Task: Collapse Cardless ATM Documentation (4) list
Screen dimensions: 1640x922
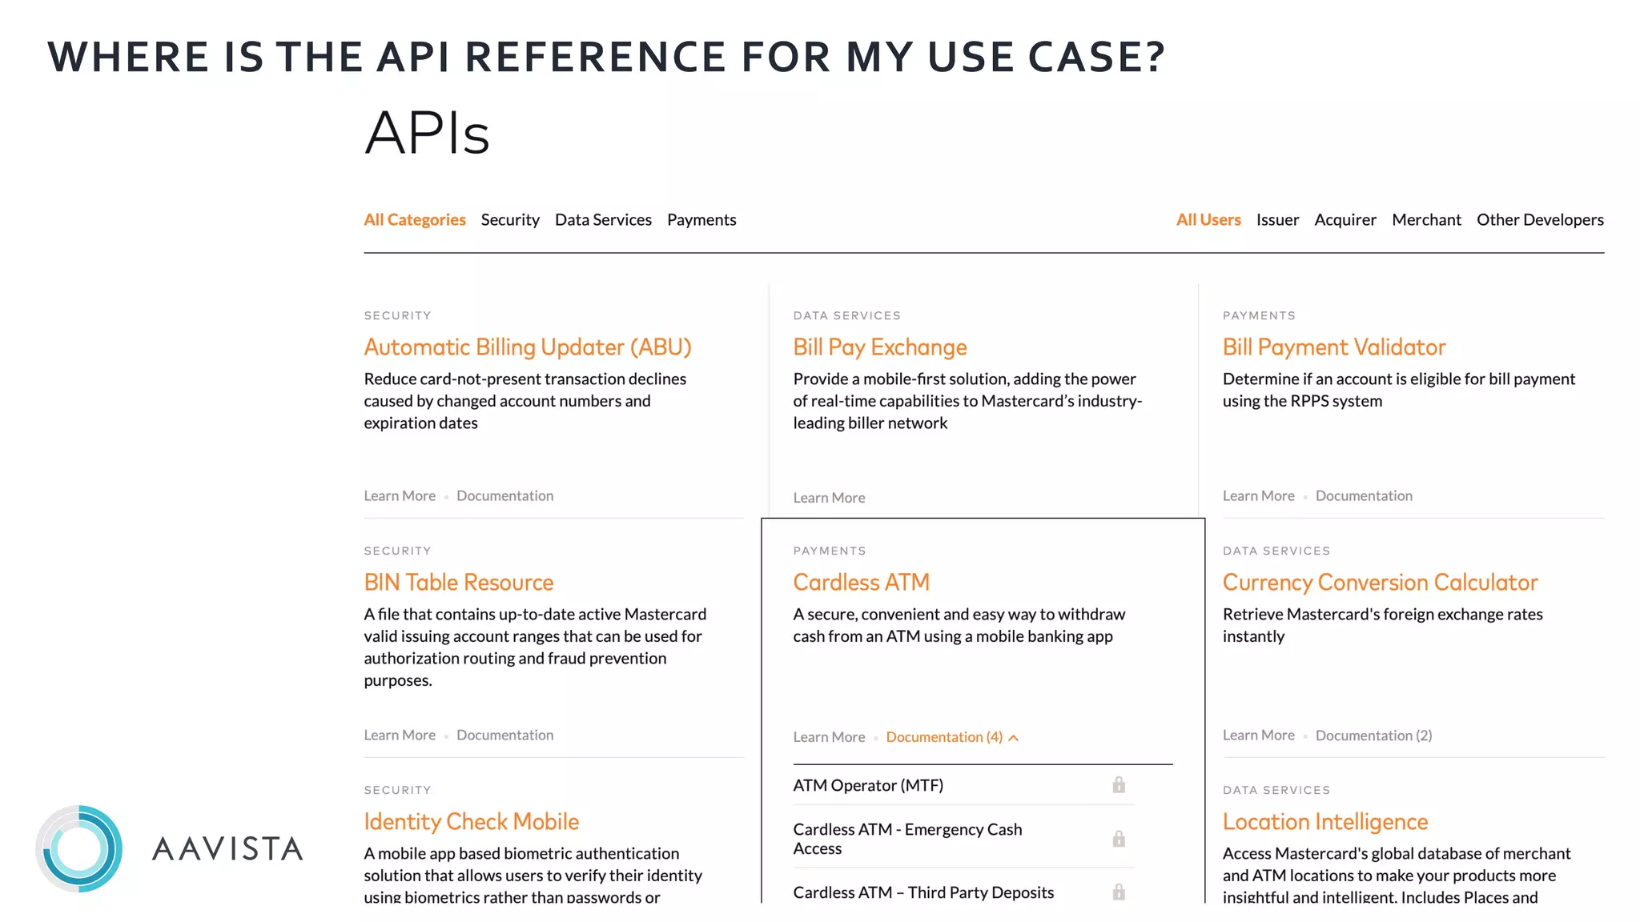Action: pyautogui.click(x=952, y=737)
